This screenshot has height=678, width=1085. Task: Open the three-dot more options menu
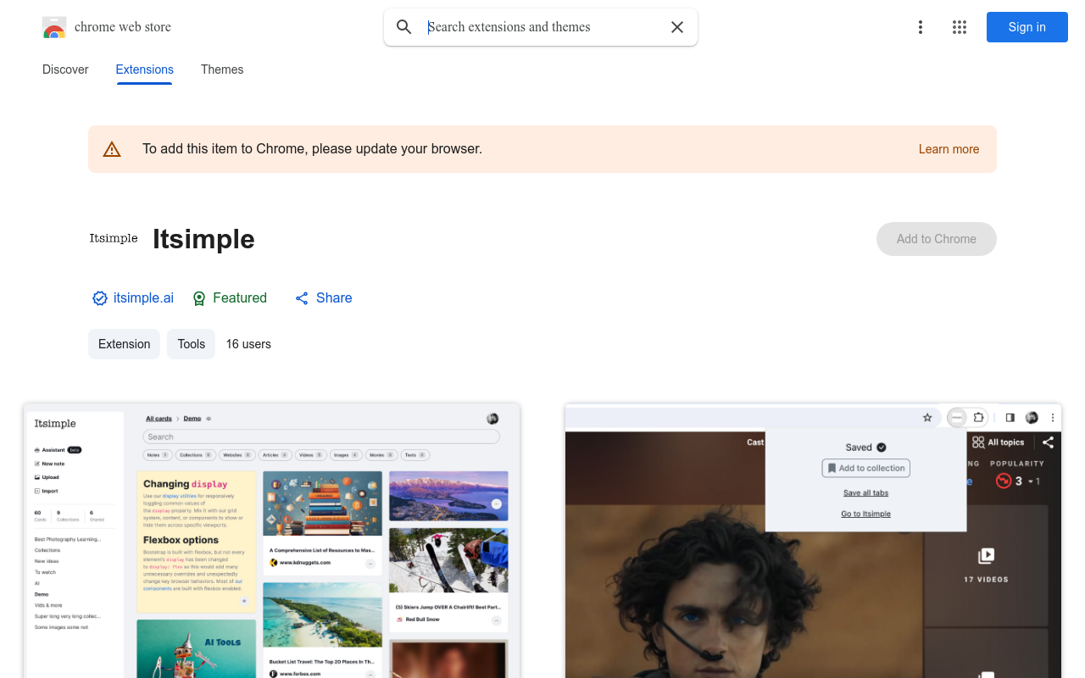click(x=921, y=27)
